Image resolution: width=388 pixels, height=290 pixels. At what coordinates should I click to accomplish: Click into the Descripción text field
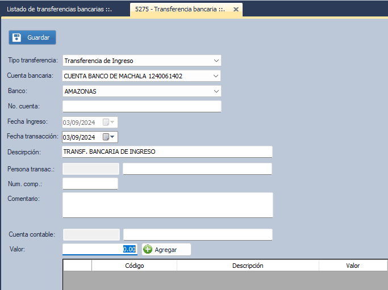click(167, 152)
